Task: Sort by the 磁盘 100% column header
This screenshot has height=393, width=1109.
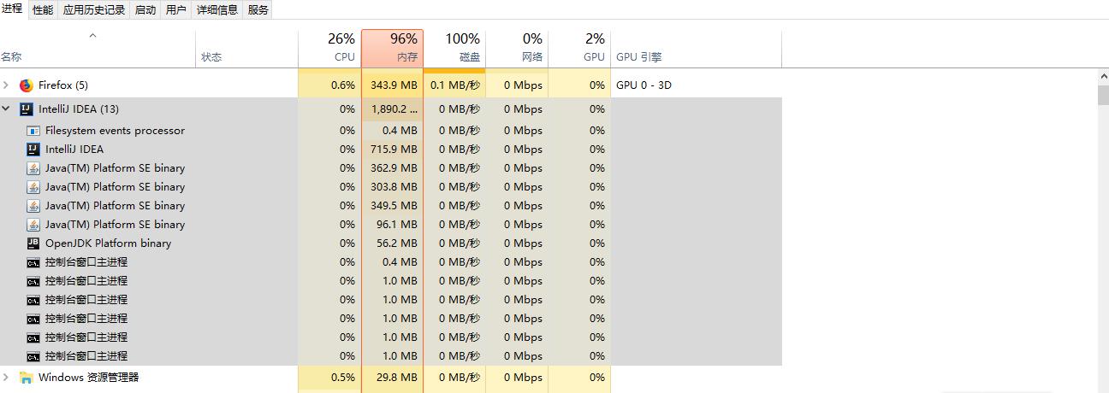Action: pyautogui.click(x=454, y=48)
